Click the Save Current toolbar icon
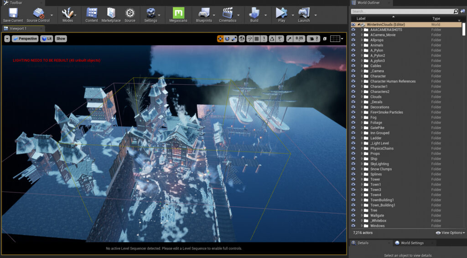Viewport: 467px width, 258px height. [x=13, y=14]
